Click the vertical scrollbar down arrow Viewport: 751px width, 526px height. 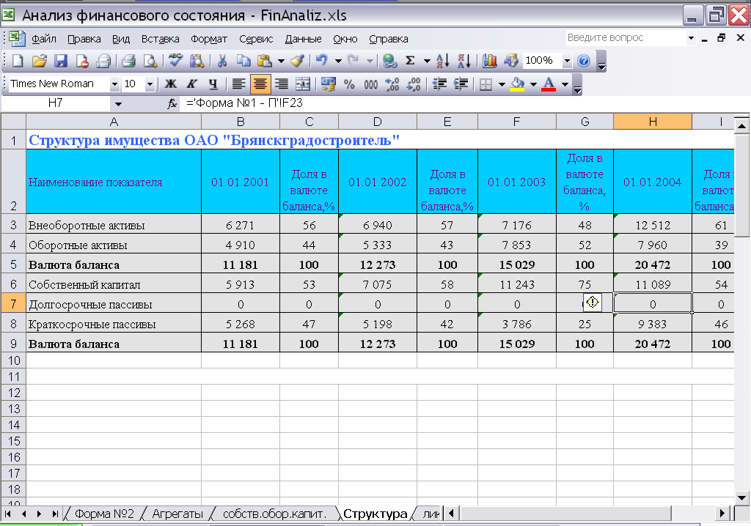point(742,497)
